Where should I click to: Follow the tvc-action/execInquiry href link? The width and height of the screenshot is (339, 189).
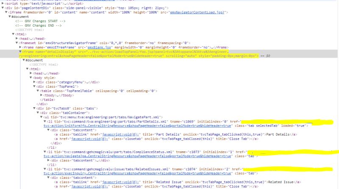(137, 173)
